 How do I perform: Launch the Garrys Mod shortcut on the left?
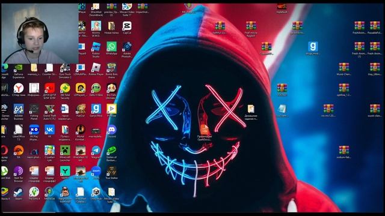(96, 109)
